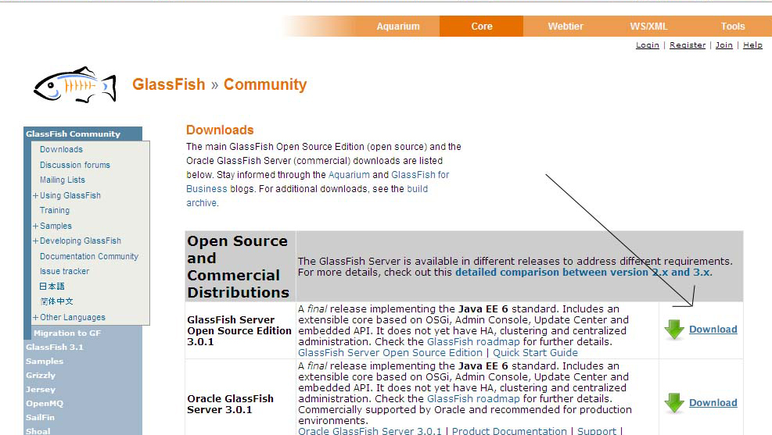This screenshot has width=772, height=435.
Task: Open the Support link
Action: [596, 431]
